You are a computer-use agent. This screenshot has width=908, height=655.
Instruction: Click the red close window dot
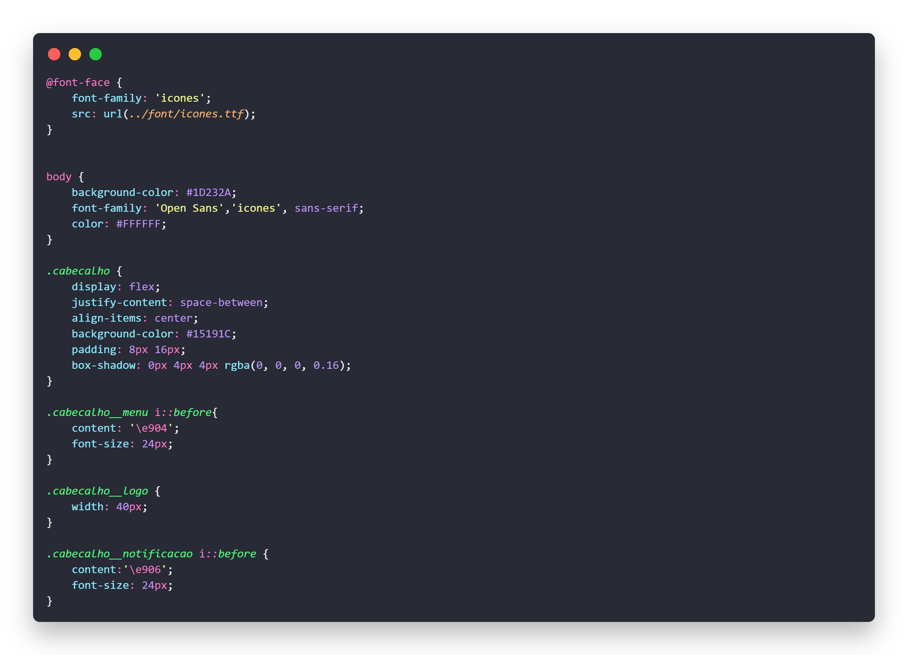(54, 54)
